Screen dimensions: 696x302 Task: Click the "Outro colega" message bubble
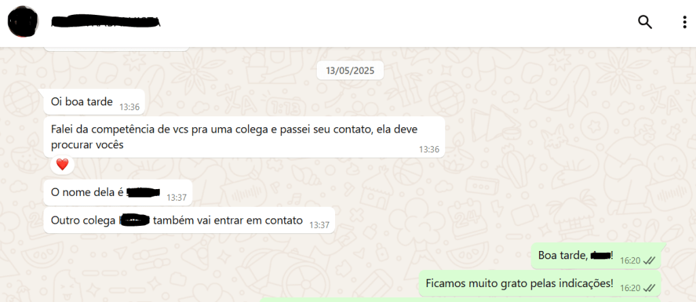tap(189, 220)
